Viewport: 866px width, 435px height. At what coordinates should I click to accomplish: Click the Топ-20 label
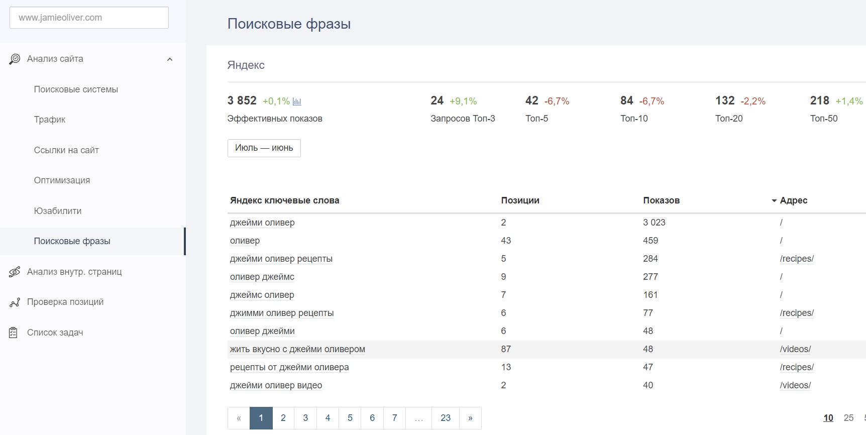(729, 119)
